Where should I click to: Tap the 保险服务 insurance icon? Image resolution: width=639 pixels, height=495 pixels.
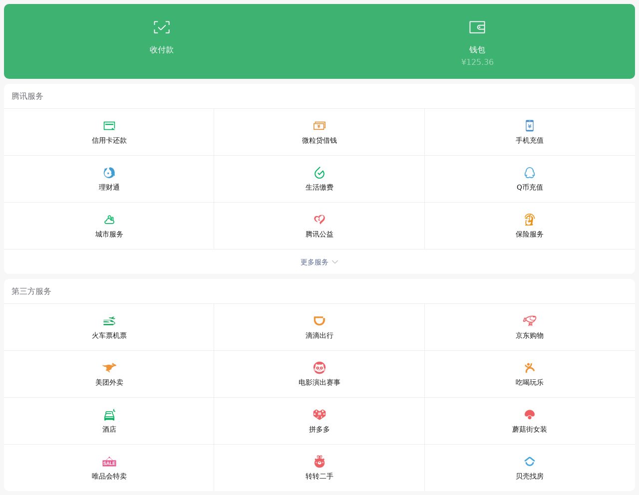click(530, 220)
